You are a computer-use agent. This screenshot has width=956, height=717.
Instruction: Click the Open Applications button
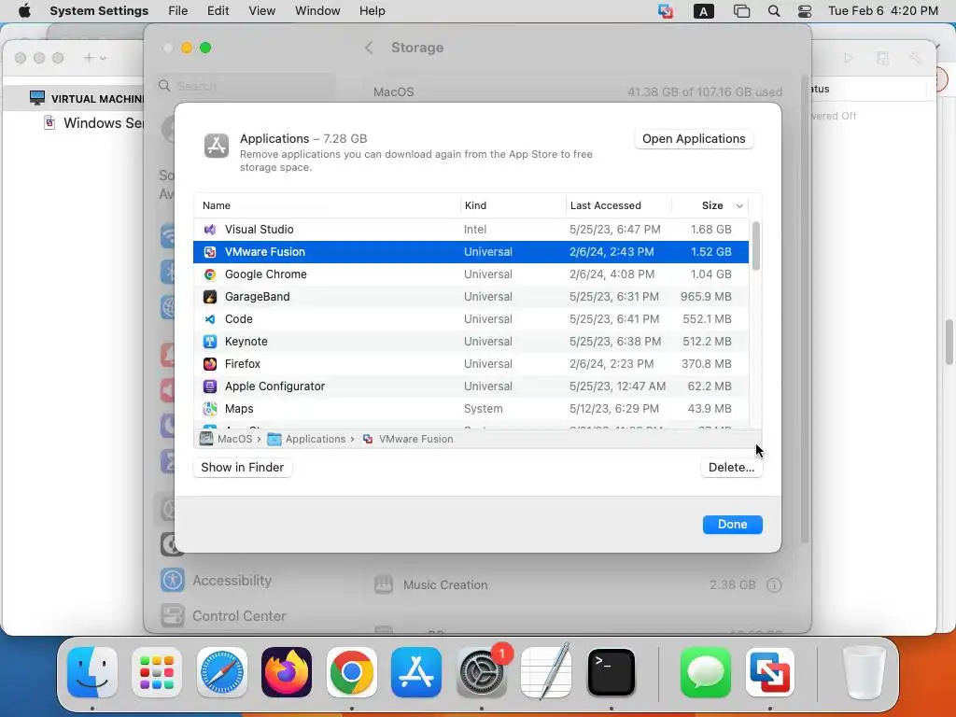694,139
